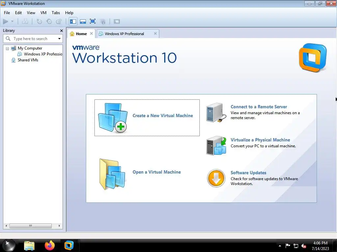Switch to Unity mode toolbar icon
The image size is (337, 252).
click(x=103, y=21)
